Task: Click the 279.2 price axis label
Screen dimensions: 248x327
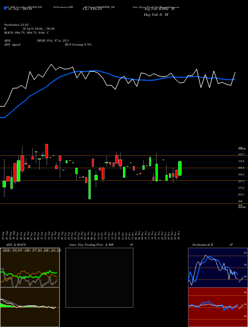Action: [x=241, y=188]
